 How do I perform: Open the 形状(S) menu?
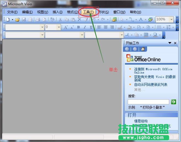[104, 12]
